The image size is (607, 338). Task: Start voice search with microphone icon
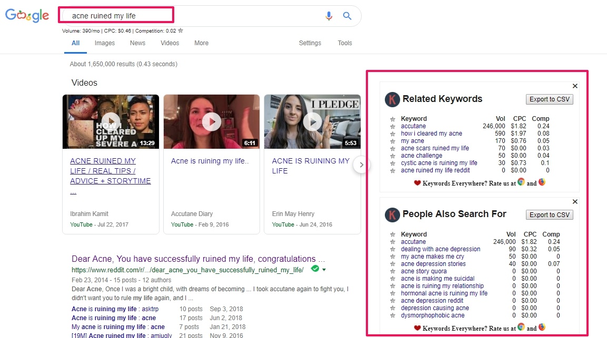pyautogui.click(x=329, y=16)
